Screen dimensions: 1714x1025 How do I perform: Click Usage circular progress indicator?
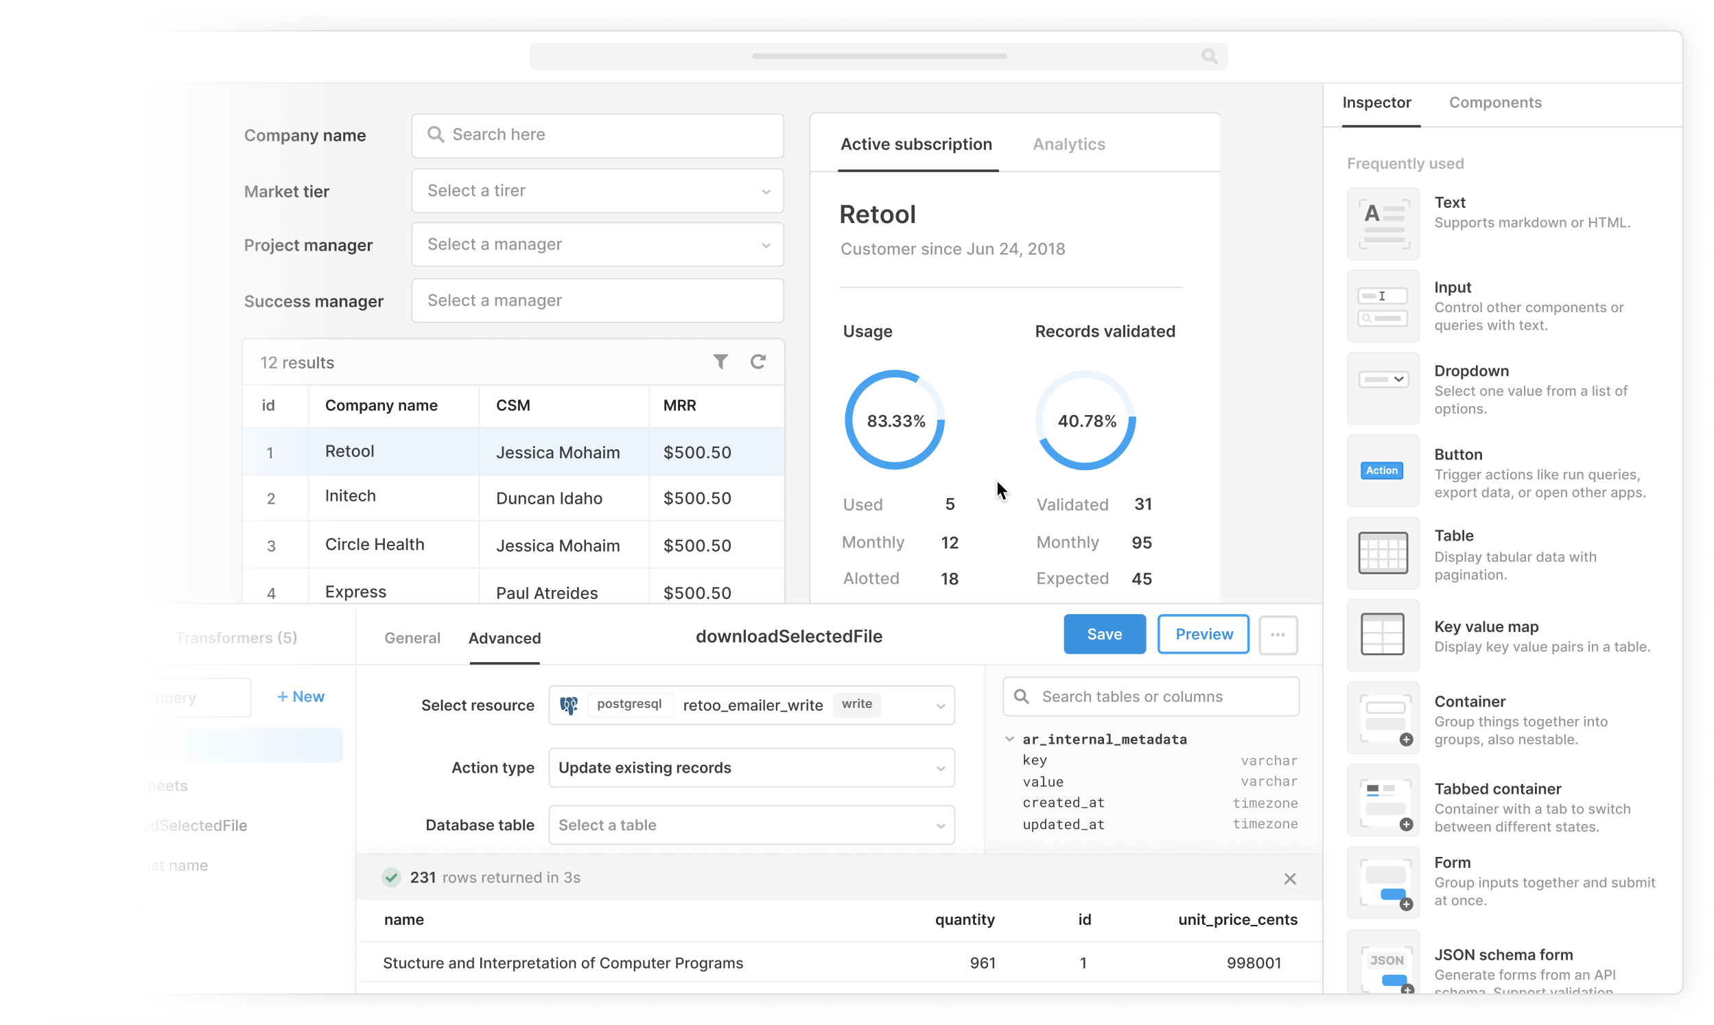(895, 420)
